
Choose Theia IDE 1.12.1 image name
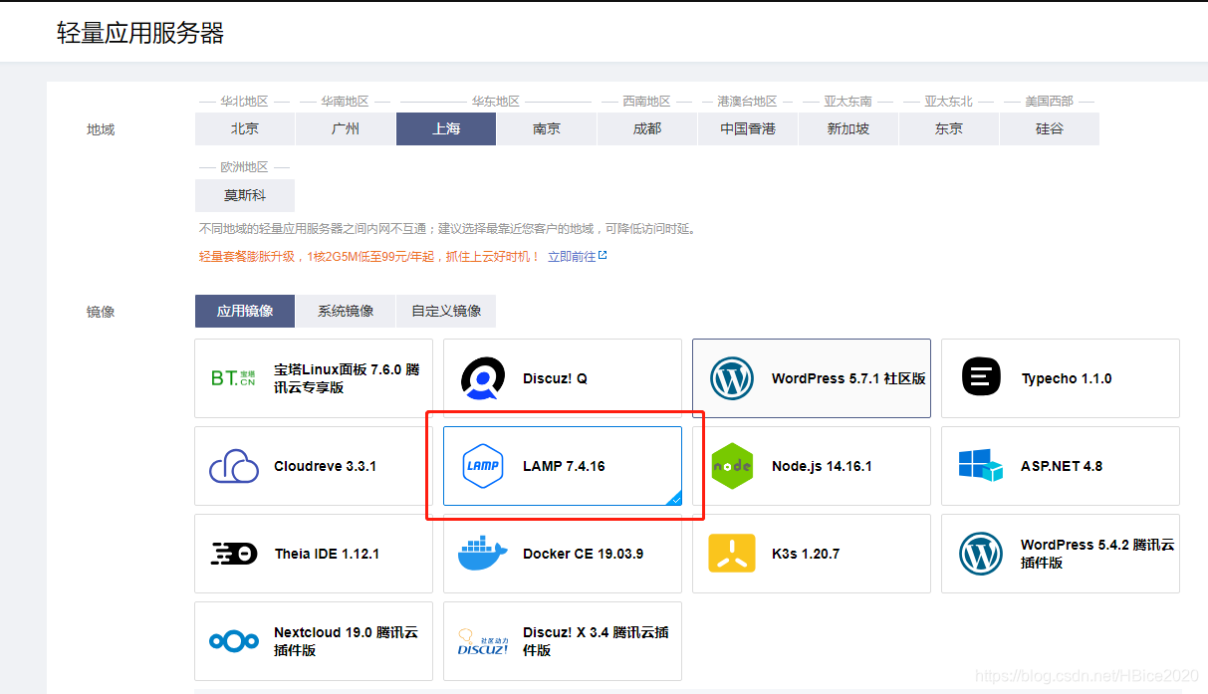click(x=327, y=554)
